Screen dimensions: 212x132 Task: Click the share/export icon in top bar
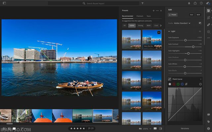coord(195,3)
